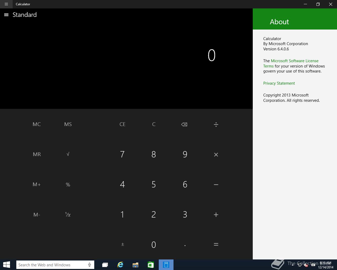Click digit 4 on the keypad
Screen dimensions: 337x270
point(122,184)
